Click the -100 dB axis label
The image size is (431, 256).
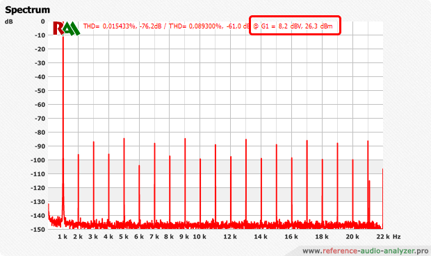pos(38,160)
